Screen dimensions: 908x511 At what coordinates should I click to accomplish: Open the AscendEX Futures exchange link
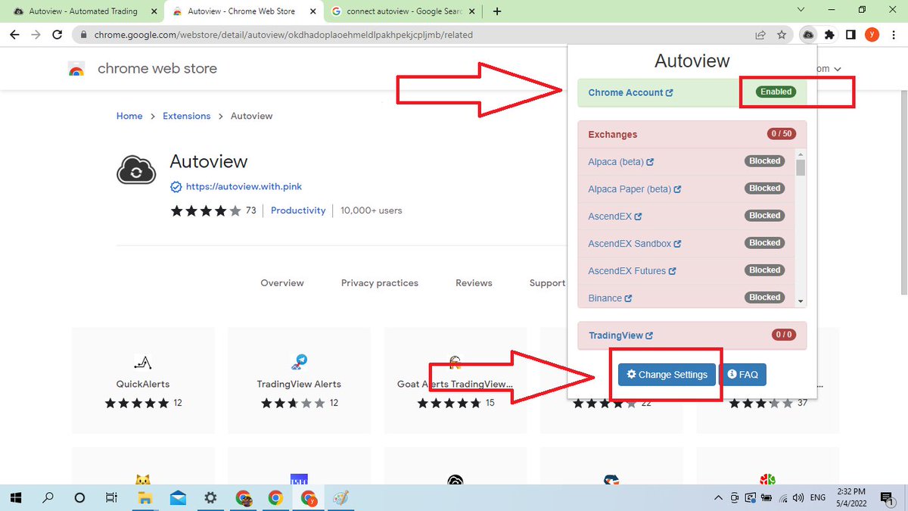click(x=632, y=271)
